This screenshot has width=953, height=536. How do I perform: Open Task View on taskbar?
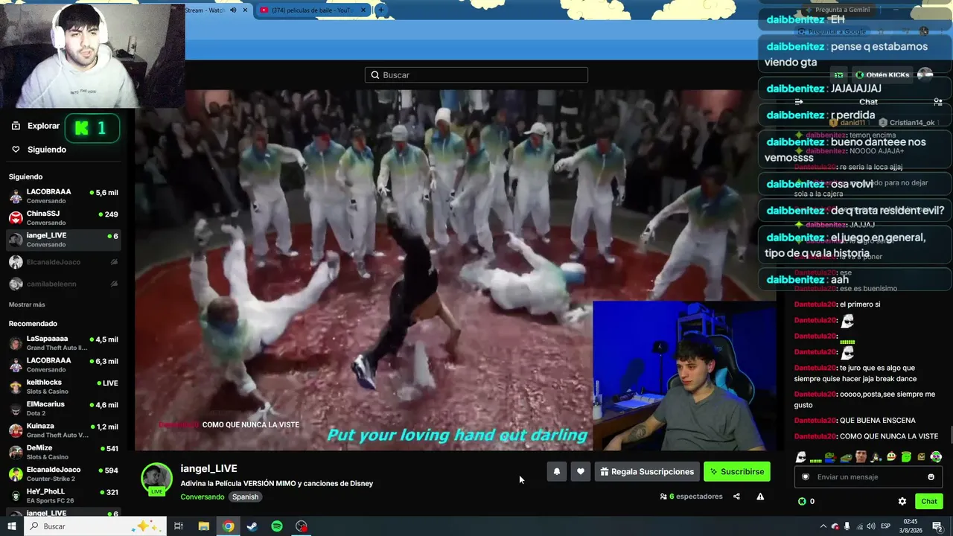179,526
